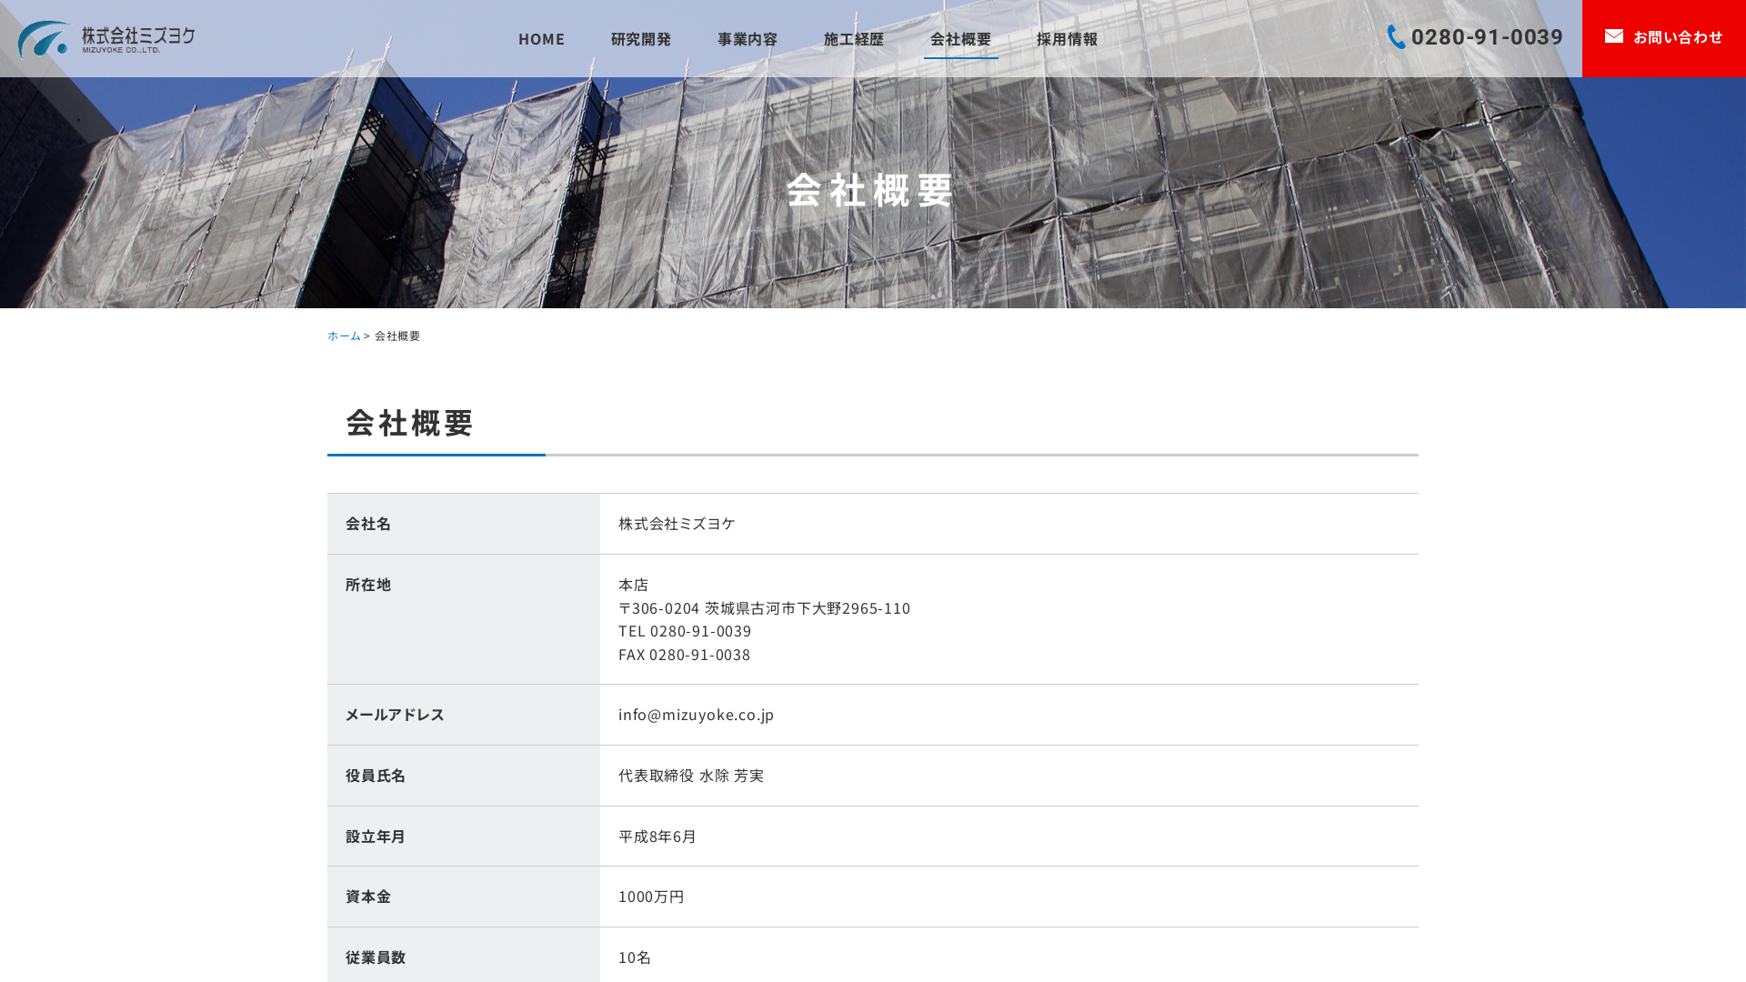Click the 会社概要 section heading

tap(410, 423)
